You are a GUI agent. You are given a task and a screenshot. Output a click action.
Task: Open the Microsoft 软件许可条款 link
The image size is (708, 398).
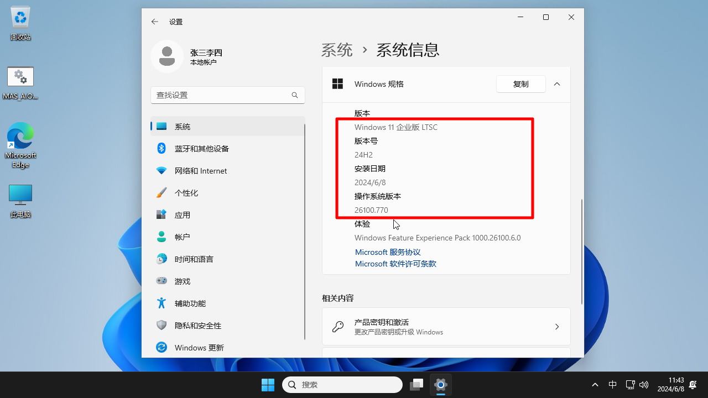tap(395, 264)
